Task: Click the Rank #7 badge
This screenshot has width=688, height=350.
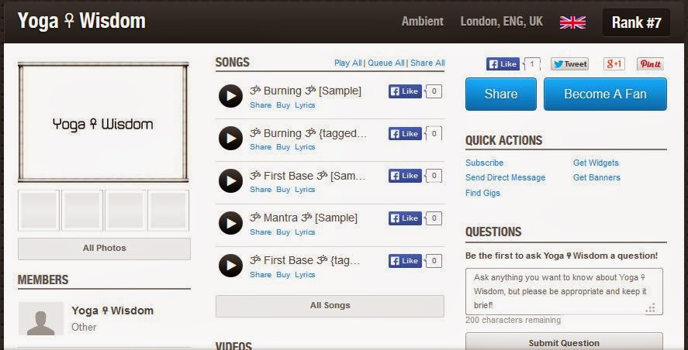Action: (x=636, y=22)
